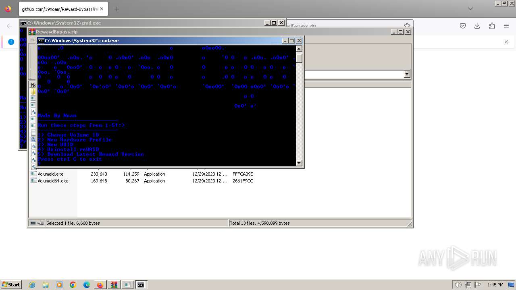The height and width of the screenshot is (290, 516).
Task: Select Volumeid64.exe file row
Action: [142, 181]
